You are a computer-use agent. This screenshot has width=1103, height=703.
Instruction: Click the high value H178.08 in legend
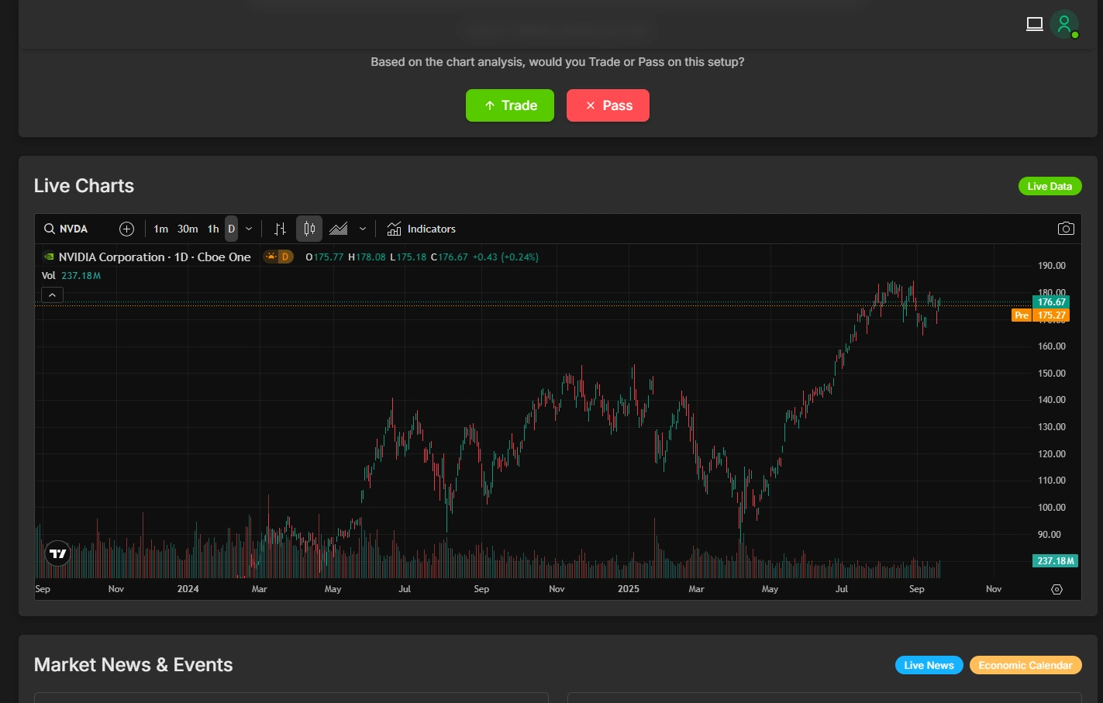tap(367, 257)
